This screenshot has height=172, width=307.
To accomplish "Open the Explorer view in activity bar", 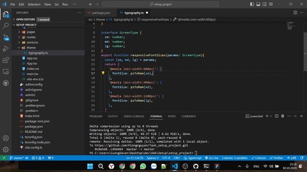I will (6, 14).
